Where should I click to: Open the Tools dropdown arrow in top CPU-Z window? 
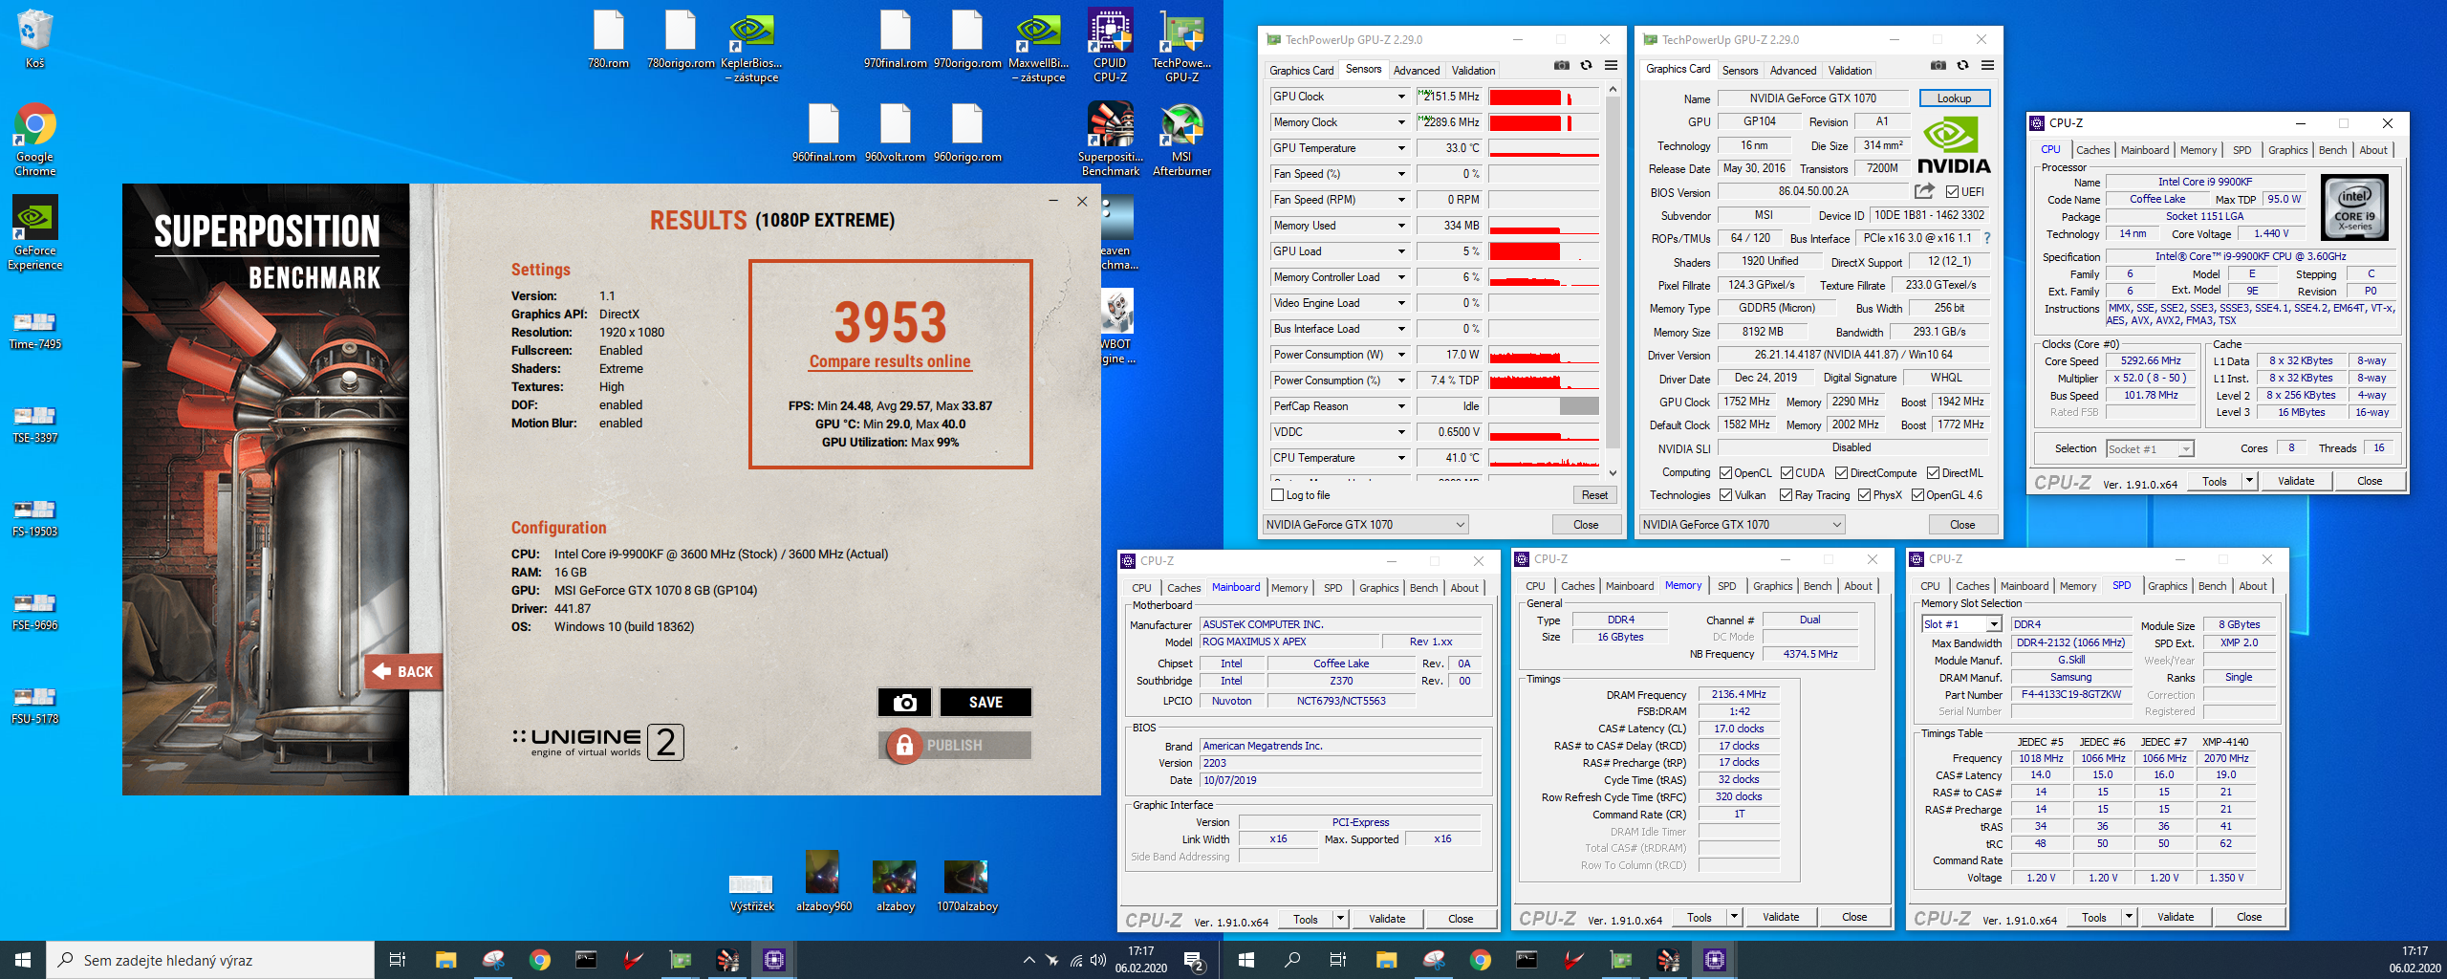(x=2249, y=481)
